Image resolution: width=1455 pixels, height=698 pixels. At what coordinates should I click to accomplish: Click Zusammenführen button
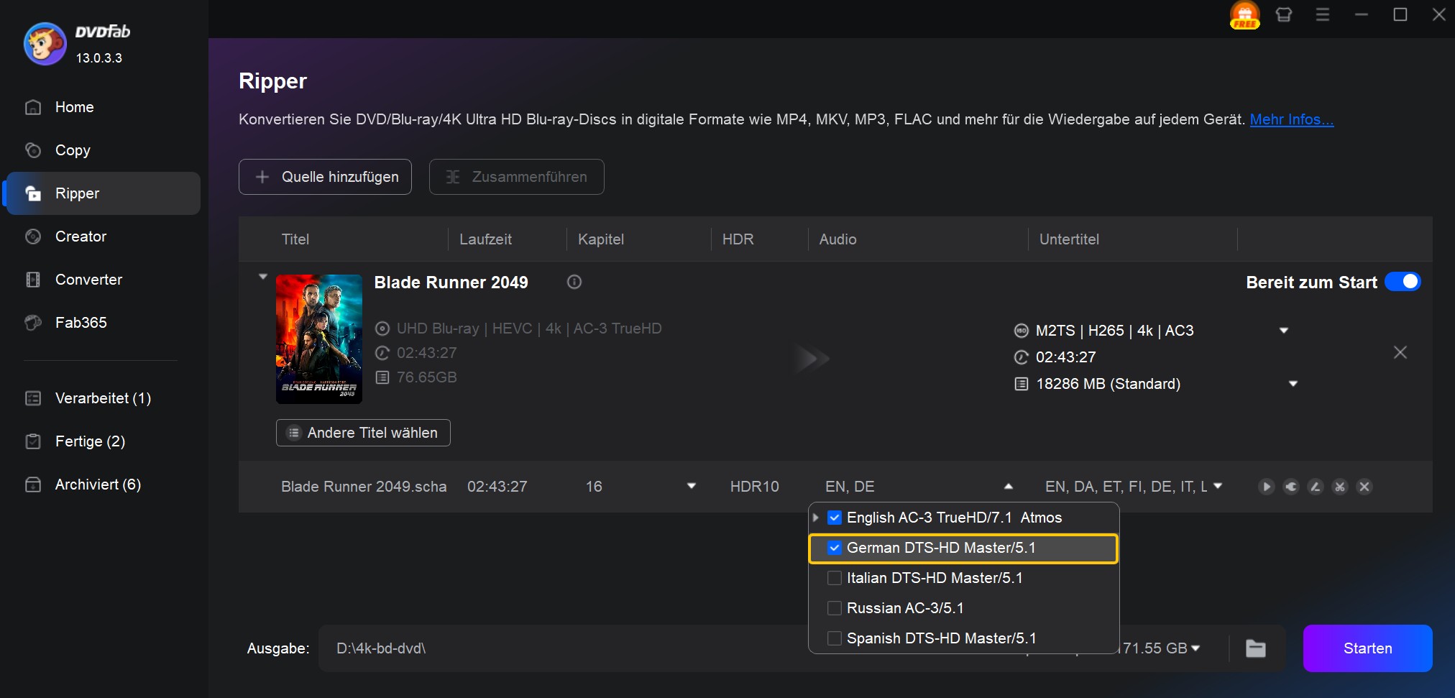[516, 177]
